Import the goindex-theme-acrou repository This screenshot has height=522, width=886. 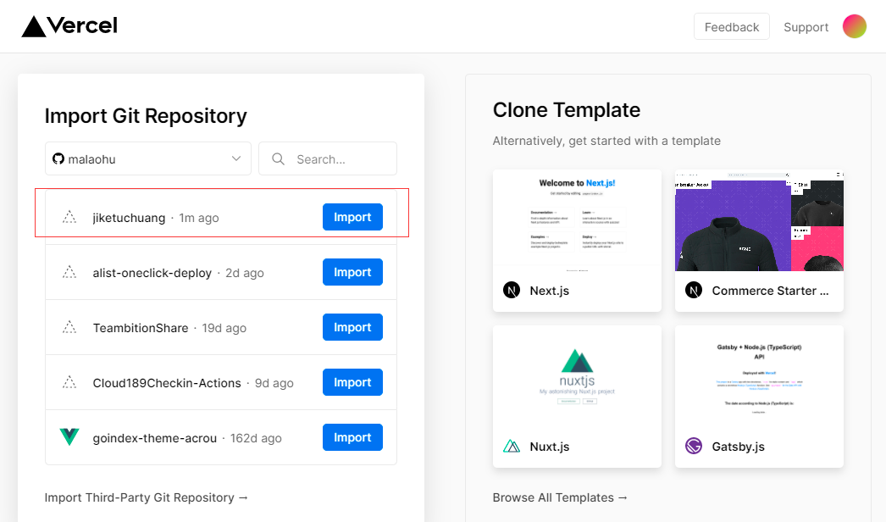coord(352,437)
